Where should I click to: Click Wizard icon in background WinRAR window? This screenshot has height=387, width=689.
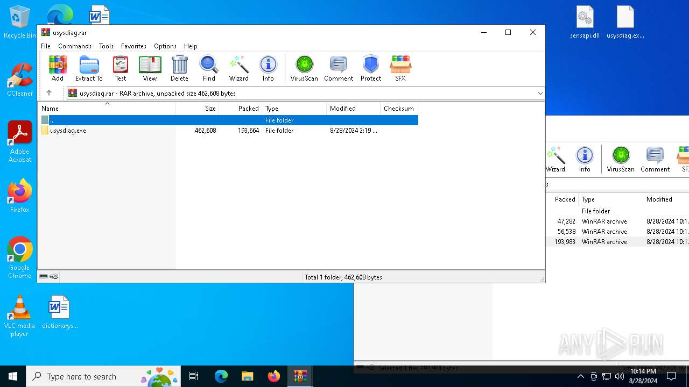(x=556, y=159)
